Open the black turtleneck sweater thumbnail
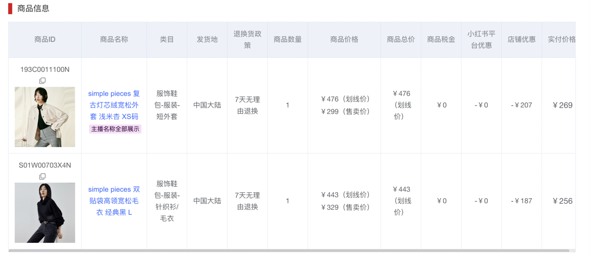 click(x=45, y=213)
